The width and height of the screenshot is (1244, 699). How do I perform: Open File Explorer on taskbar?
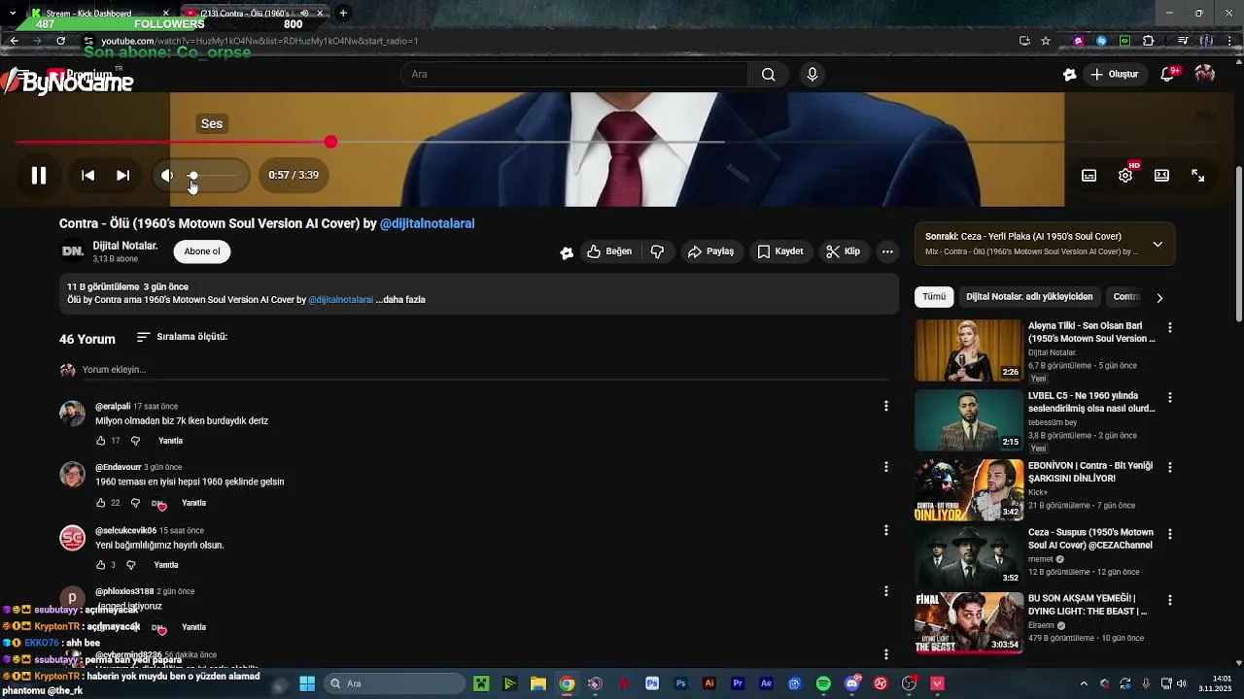coord(537,683)
